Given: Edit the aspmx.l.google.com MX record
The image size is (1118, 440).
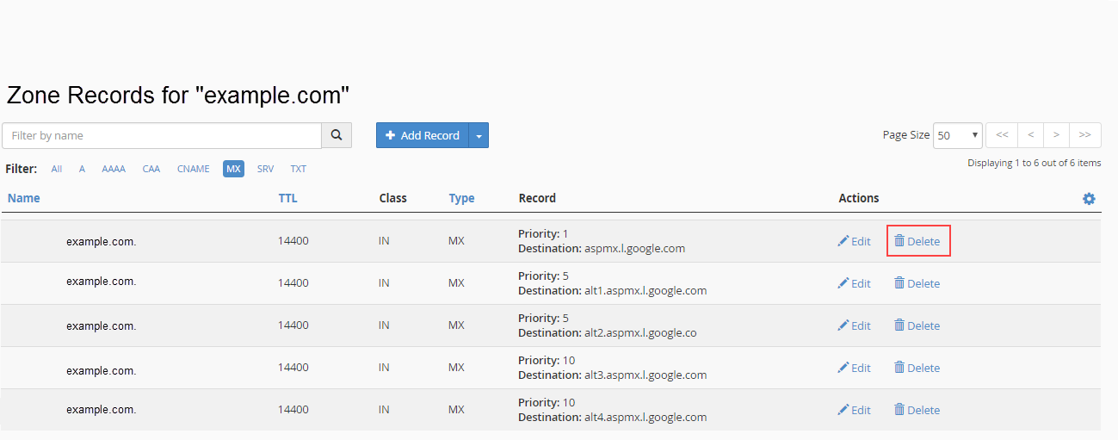Looking at the screenshot, I should coord(854,241).
